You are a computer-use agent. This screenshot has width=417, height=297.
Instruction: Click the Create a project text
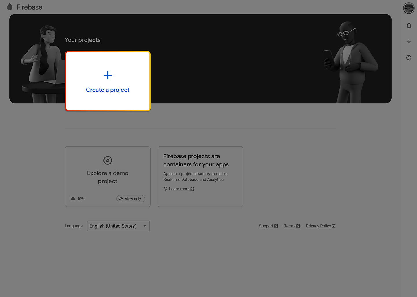(x=108, y=90)
